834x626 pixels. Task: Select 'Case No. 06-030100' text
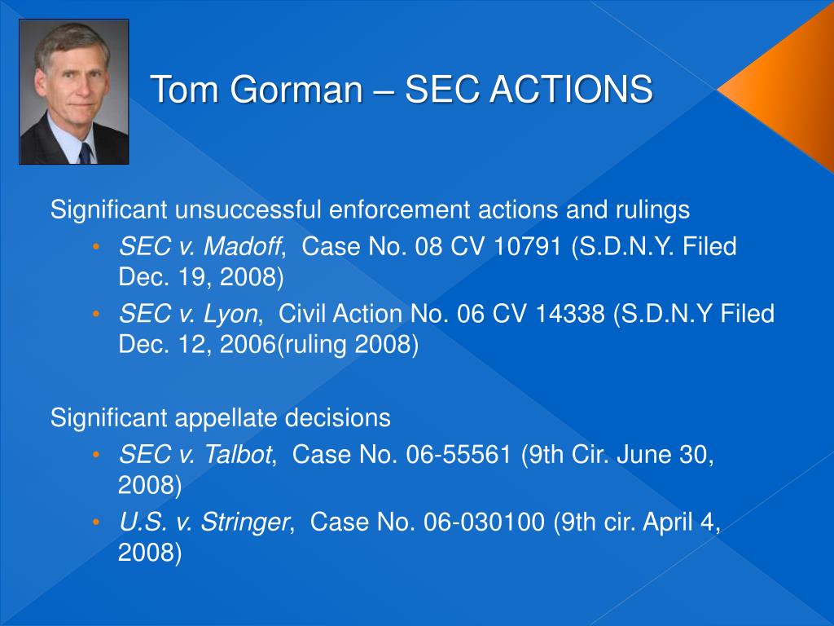pyautogui.click(x=428, y=522)
